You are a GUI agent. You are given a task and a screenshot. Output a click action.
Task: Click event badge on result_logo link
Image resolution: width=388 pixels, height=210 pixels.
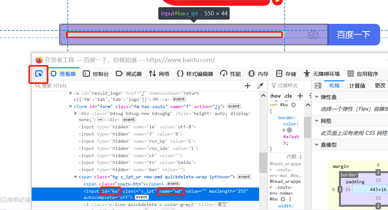coord(179,99)
